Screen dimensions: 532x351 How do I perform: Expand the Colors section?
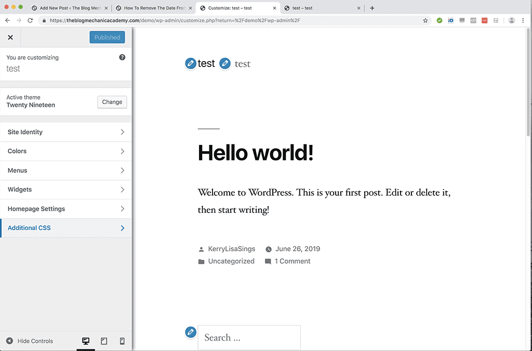tap(66, 151)
